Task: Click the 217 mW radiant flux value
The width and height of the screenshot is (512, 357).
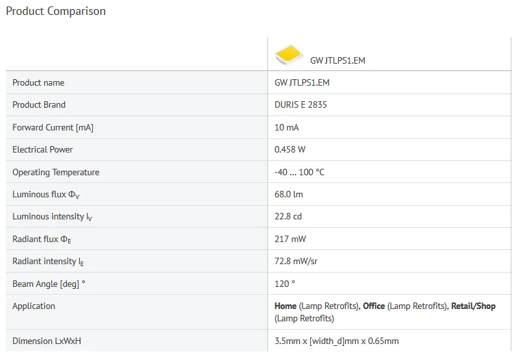Action: [x=290, y=239]
